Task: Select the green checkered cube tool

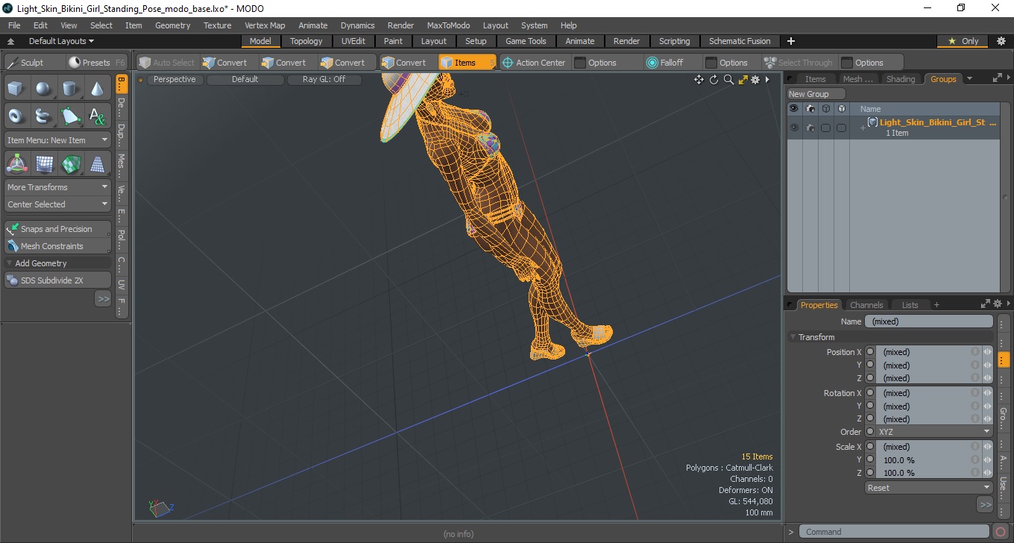Action: [70, 163]
